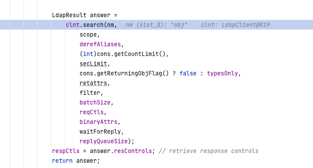The height and width of the screenshot is (168, 313).
Task: Click the '(int)' cast keyword
Action: (x=88, y=54)
